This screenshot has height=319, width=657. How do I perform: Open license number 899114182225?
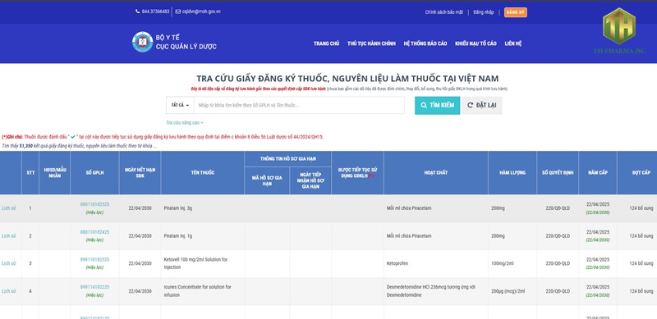[x=94, y=287]
